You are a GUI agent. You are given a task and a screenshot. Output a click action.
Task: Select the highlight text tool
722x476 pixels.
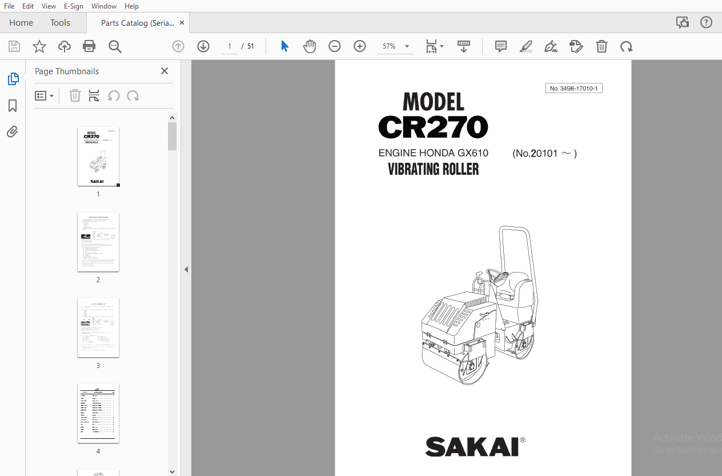click(526, 46)
